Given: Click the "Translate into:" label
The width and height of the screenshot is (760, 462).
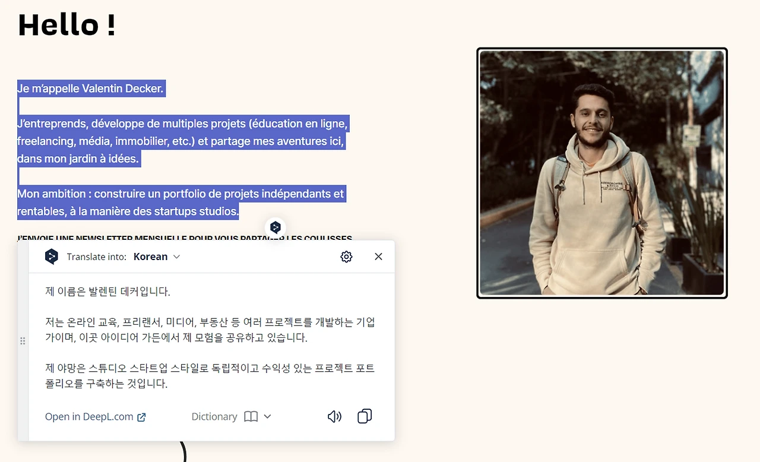Looking at the screenshot, I should click(97, 257).
